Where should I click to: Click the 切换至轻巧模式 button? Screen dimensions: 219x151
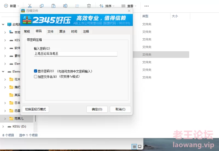point(36,109)
